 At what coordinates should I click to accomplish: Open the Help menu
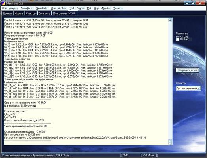point(96,8)
